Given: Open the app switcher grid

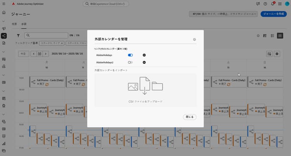Looking at the screenshot, I should [280, 4].
